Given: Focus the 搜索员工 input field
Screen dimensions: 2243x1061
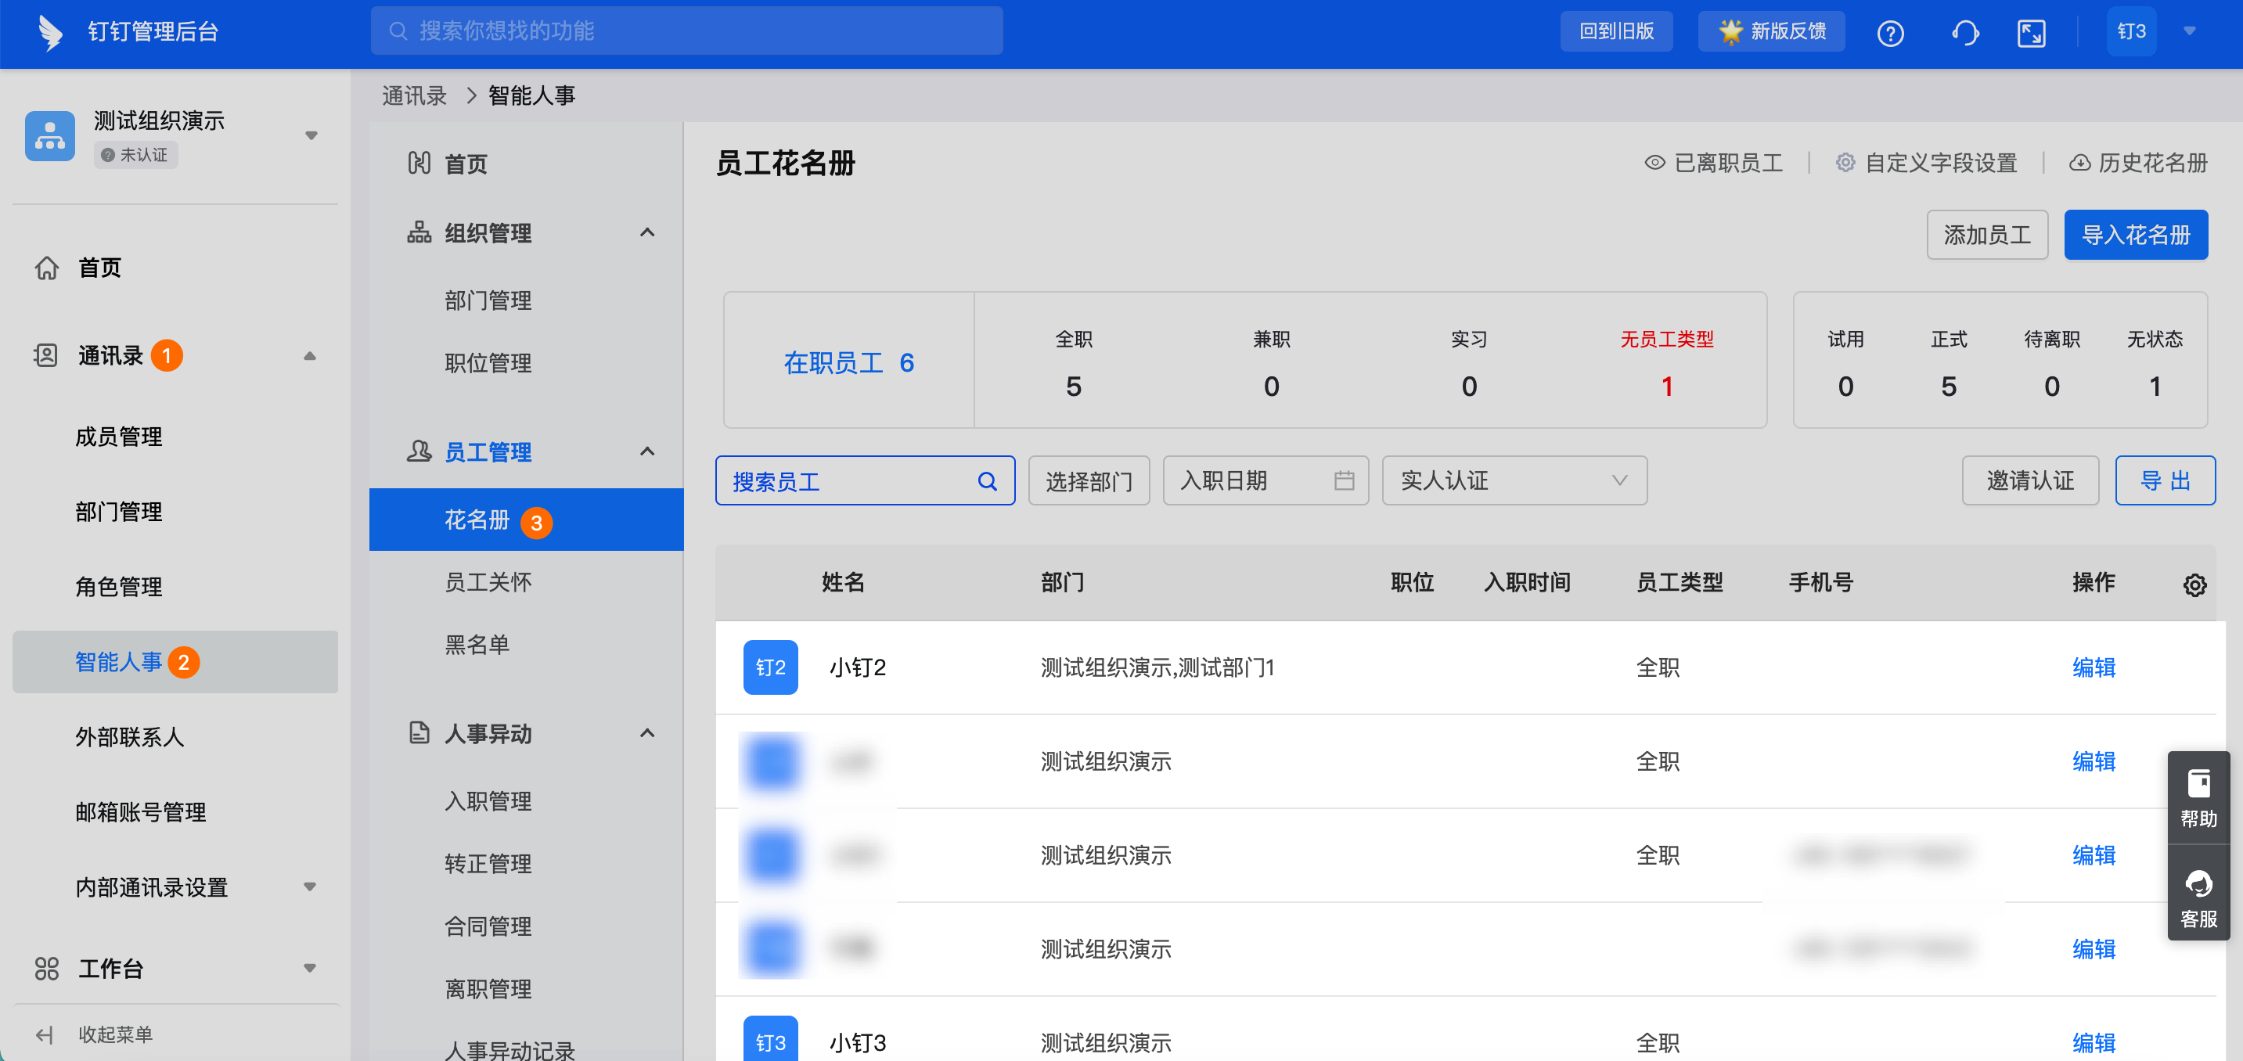Looking at the screenshot, I should pyautogui.click(x=865, y=480).
